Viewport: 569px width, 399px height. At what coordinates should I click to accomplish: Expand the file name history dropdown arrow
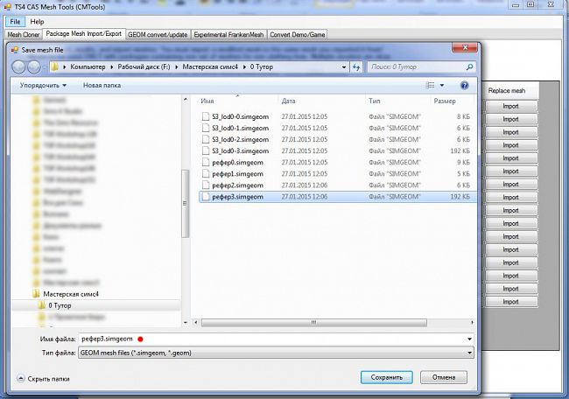pos(470,338)
